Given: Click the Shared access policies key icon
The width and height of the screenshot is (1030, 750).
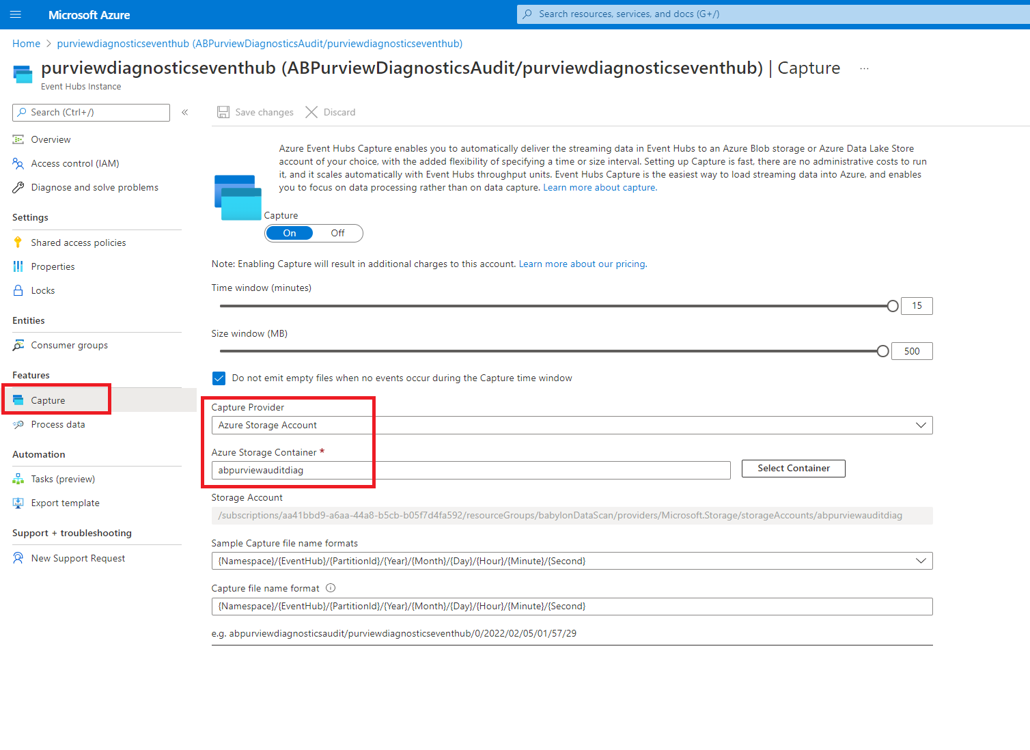Looking at the screenshot, I should (18, 242).
